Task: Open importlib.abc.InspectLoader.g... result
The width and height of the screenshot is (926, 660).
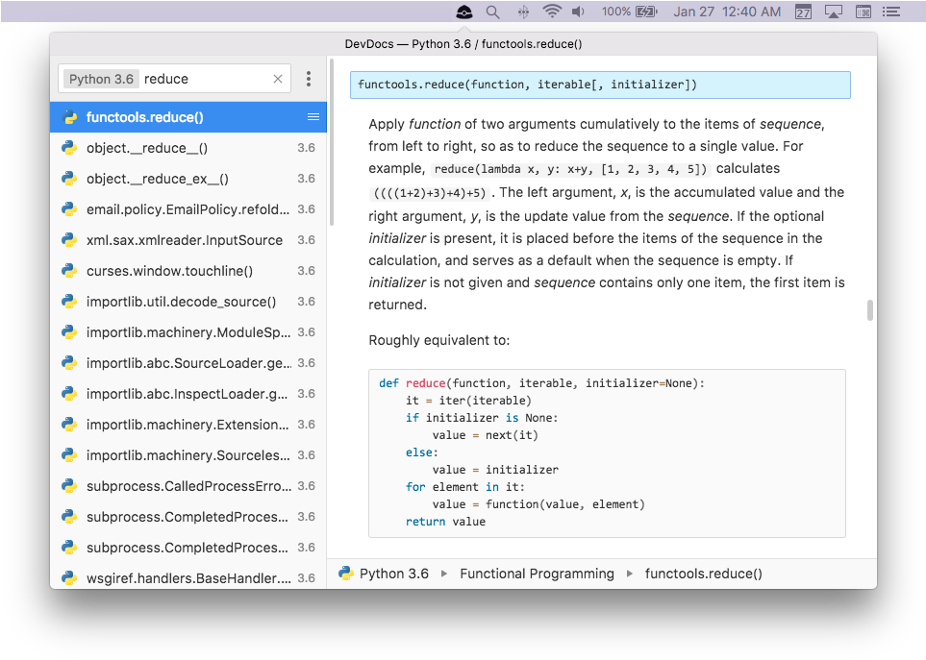Action: 188,393
